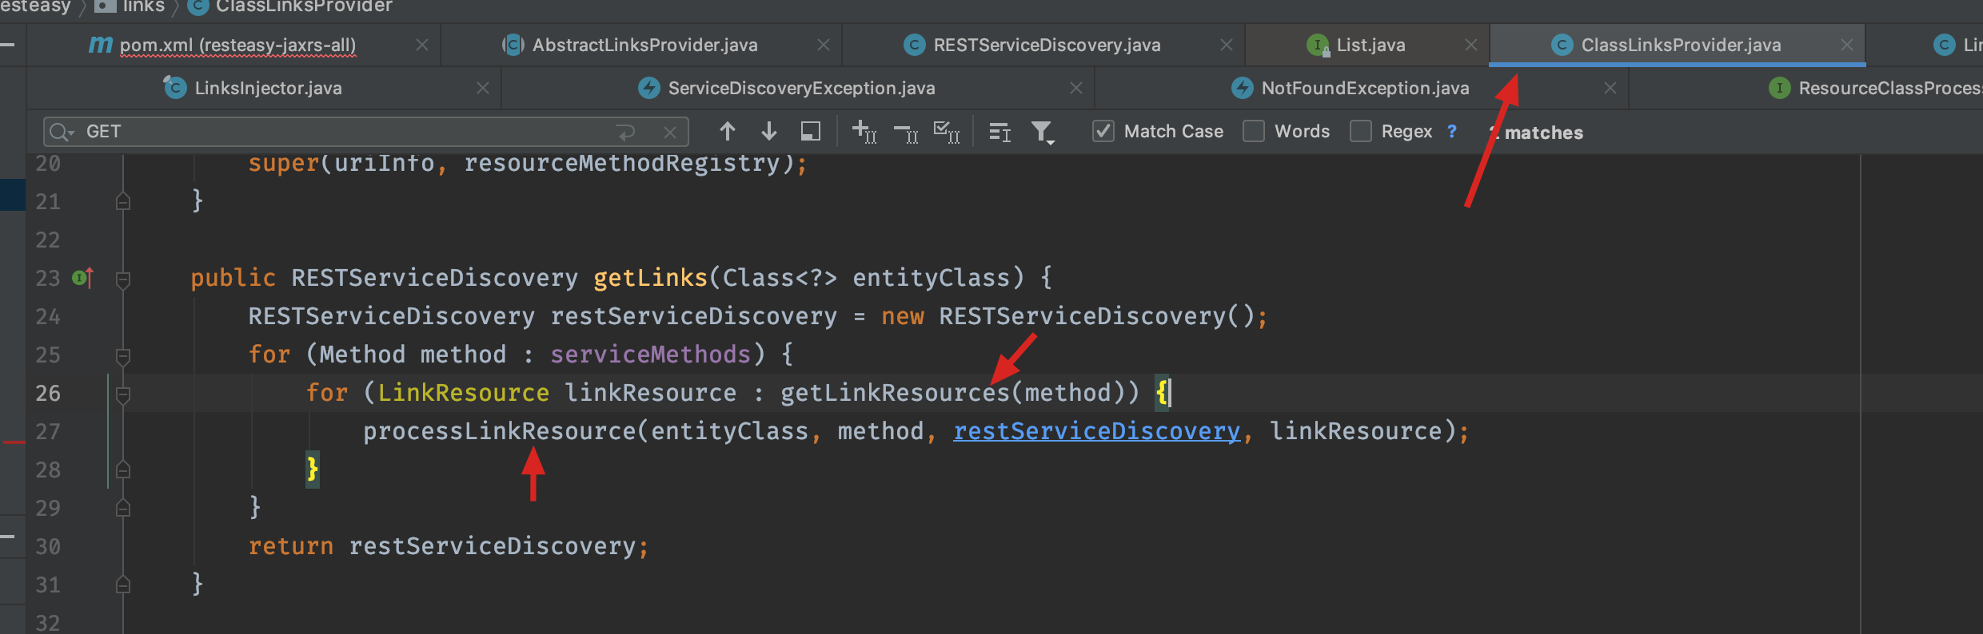Click 'new RESTServiceDiscovery()' constructor call
The width and height of the screenshot is (1983, 634).
[x=1067, y=316]
